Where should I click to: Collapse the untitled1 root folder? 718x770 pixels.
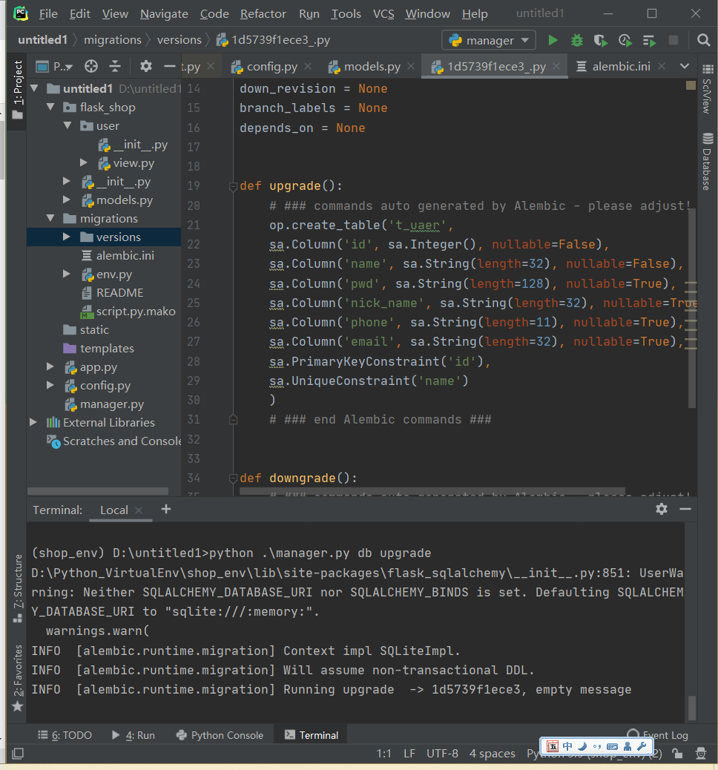click(x=34, y=88)
